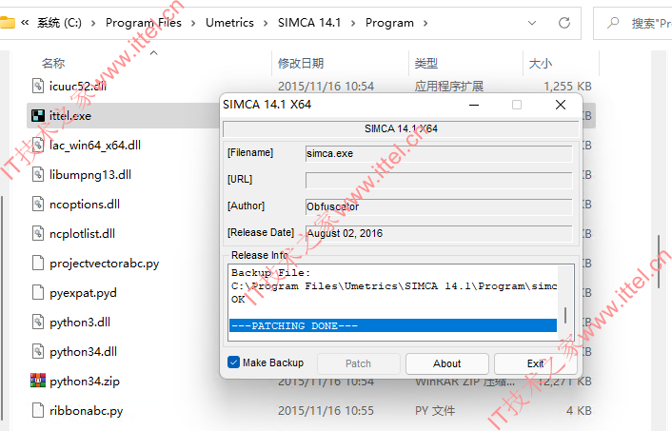Expand the chevron after SIMCA 14.1 breadcrumb
This screenshot has height=431, width=672.
353,23
